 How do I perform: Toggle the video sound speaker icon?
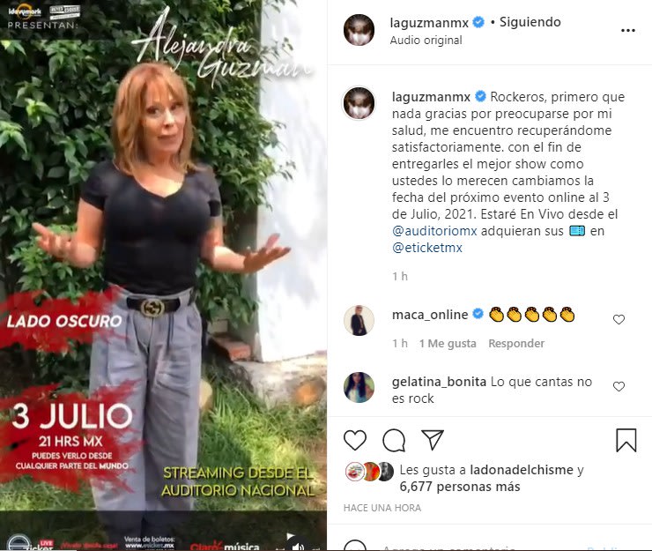[298, 546]
